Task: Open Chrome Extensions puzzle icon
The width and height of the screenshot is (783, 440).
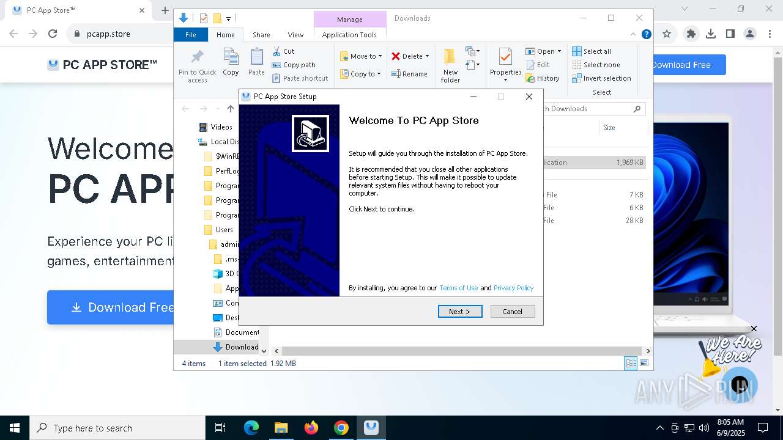Action: pyautogui.click(x=691, y=34)
